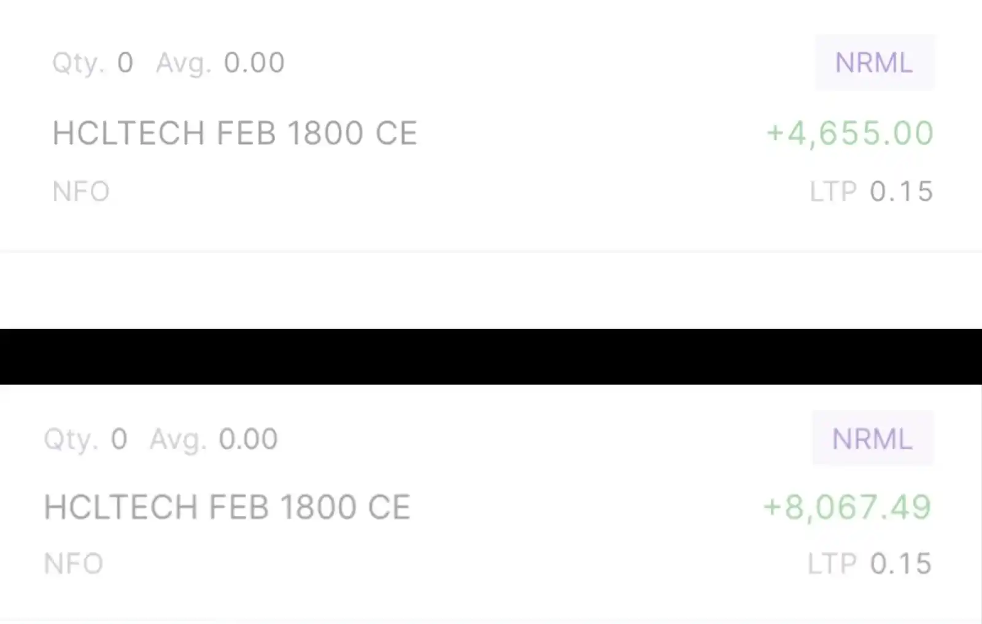Click the LTP label under +8,067.49
Viewport: 982px width, 624px height.
tap(832, 563)
